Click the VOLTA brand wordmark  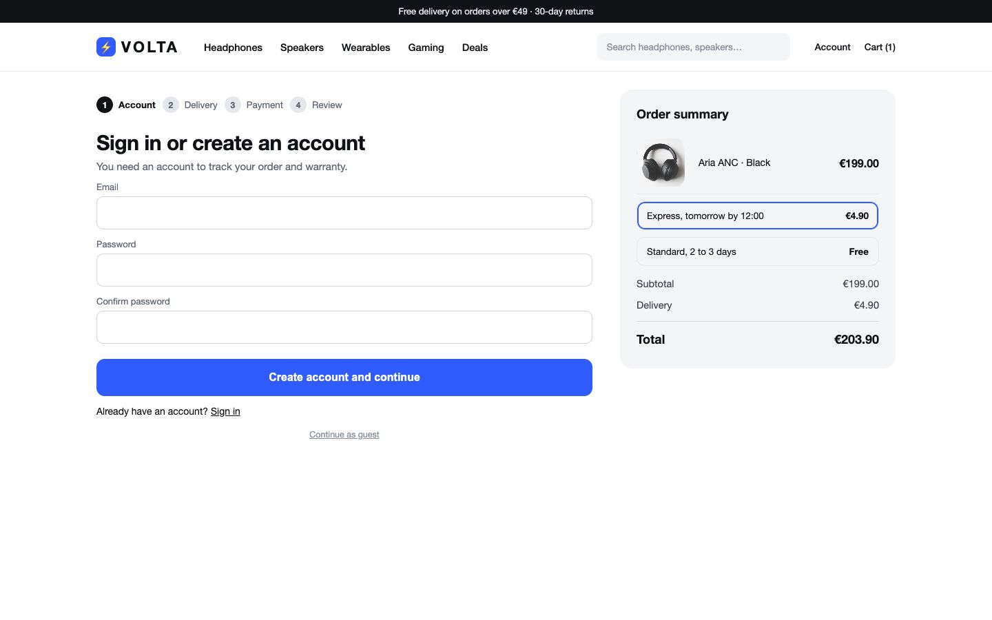(x=149, y=47)
